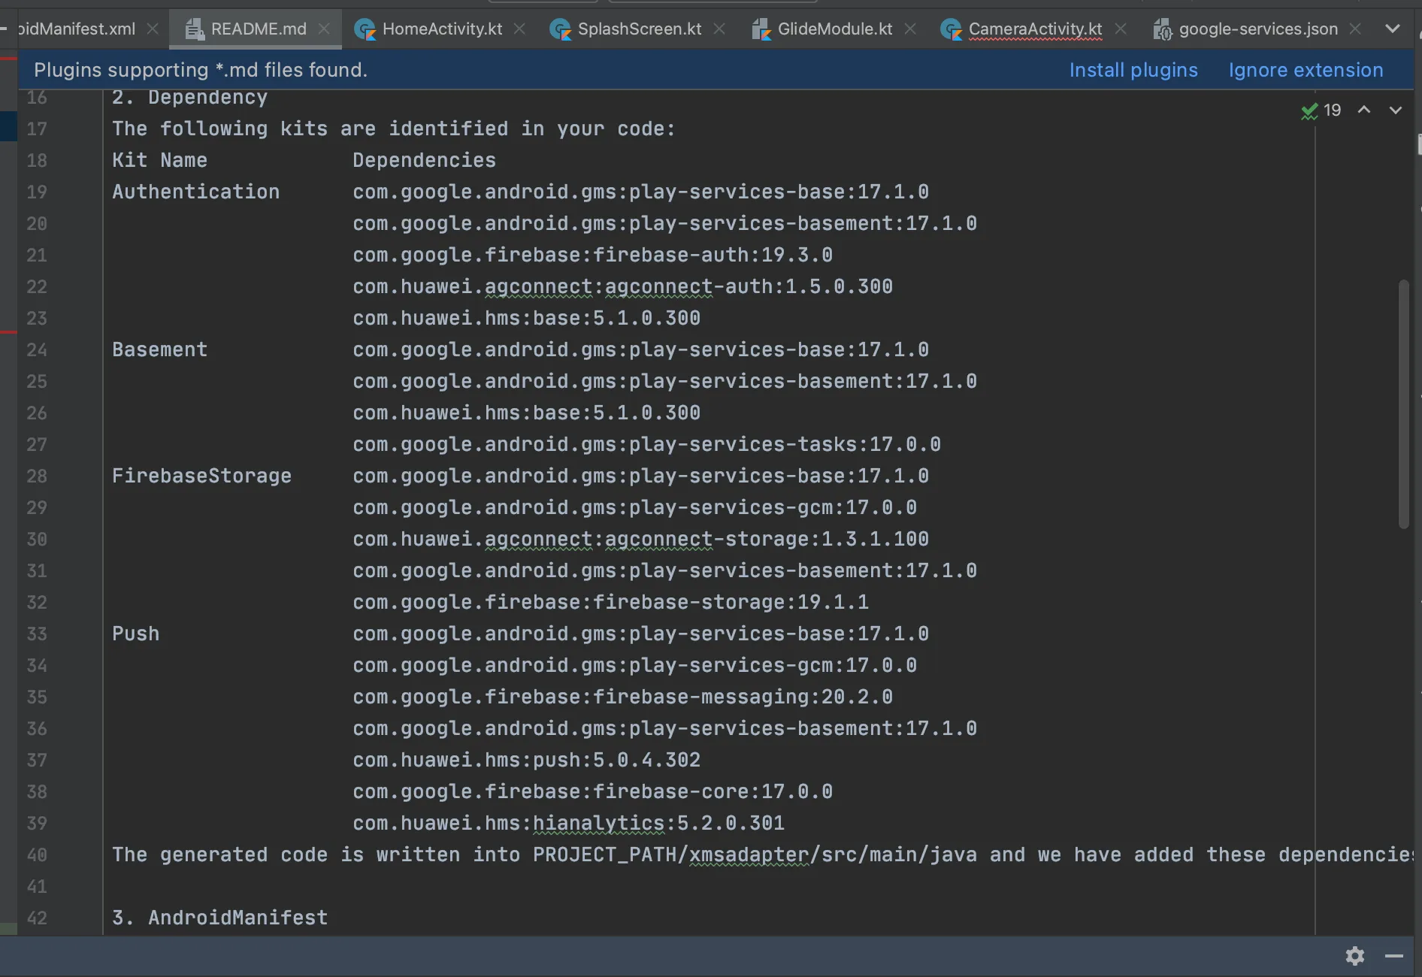Click the 'Authentication' kit name
This screenshot has width=1422, height=977.
click(x=195, y=192)
